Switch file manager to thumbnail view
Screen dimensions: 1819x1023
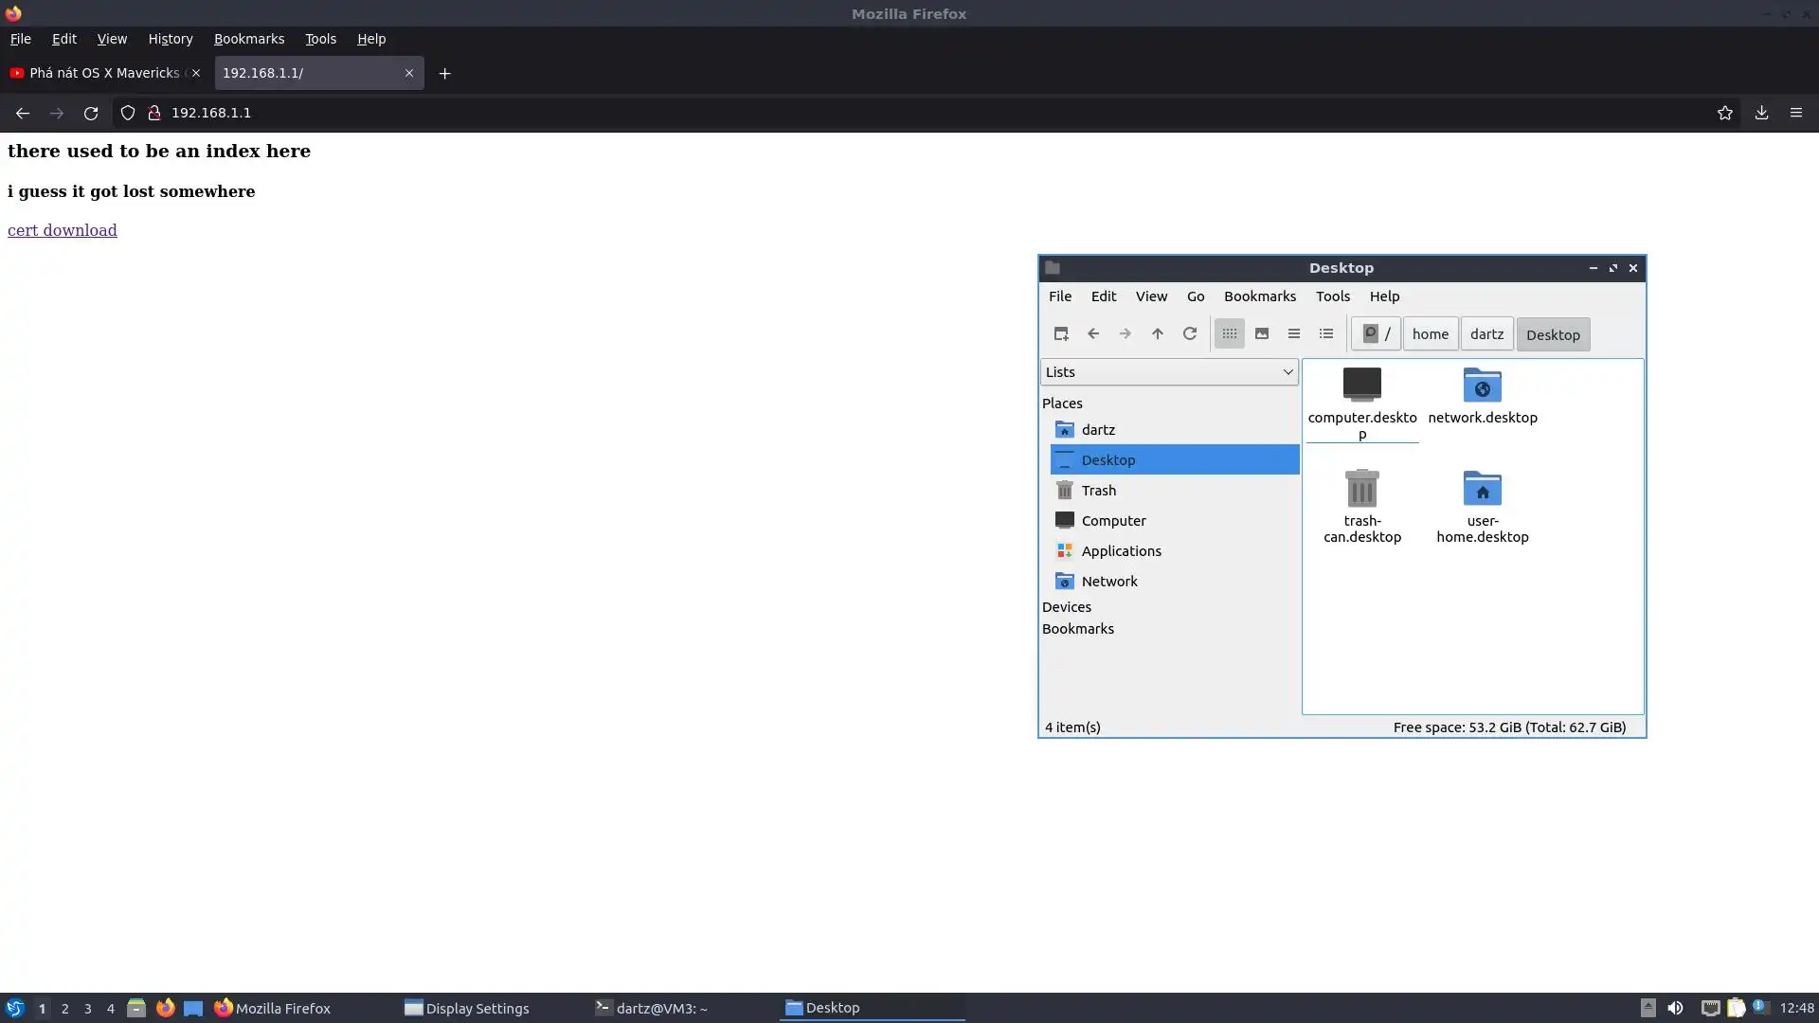(x=1261, y=333)
